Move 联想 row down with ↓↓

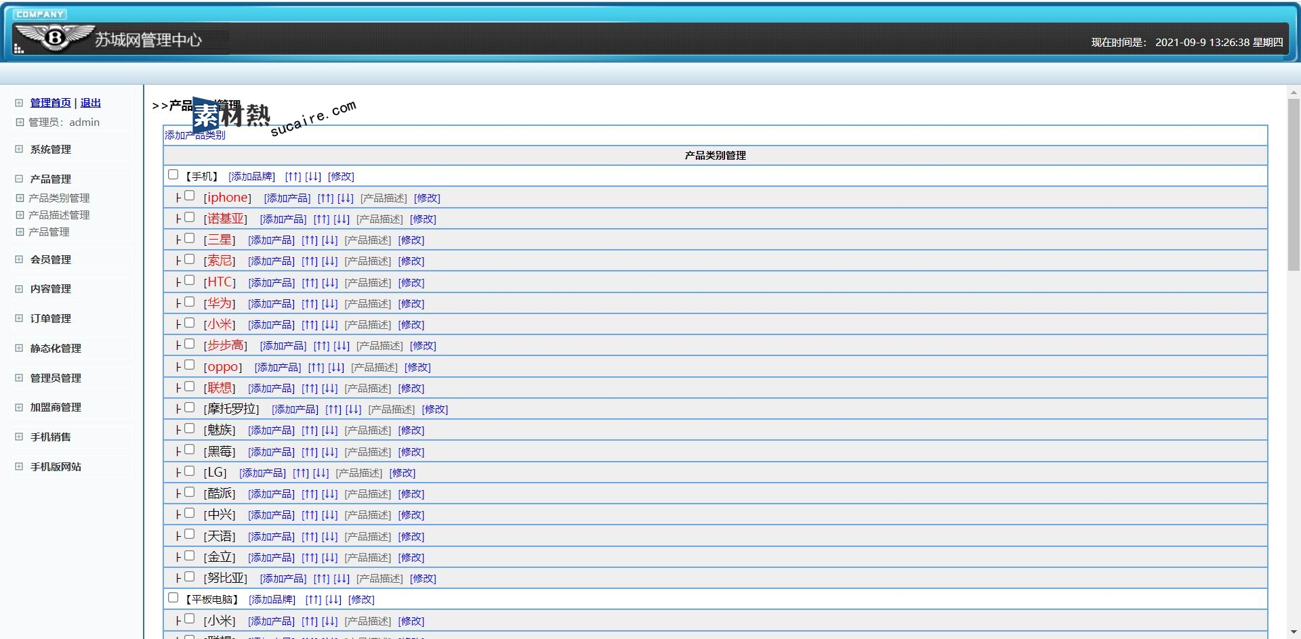[330, 389]
